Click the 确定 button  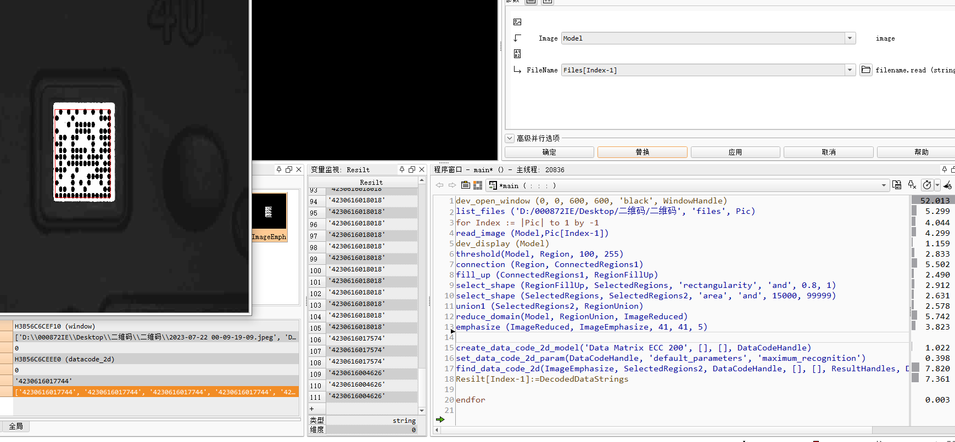point(549,152)
